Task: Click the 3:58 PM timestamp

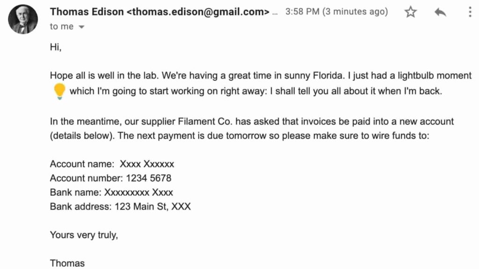Action: click(x=302, y=12)
